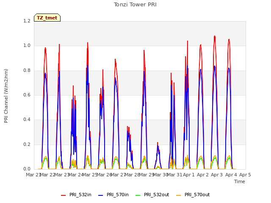Click the red peak on Mar 25
Screen dimensions: 271x203
click(x=88, y=43)
